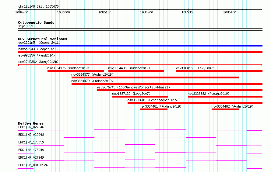
Task: Open esv3680681 (Besenbacher2015) label
Action: (x=153, y=100)
